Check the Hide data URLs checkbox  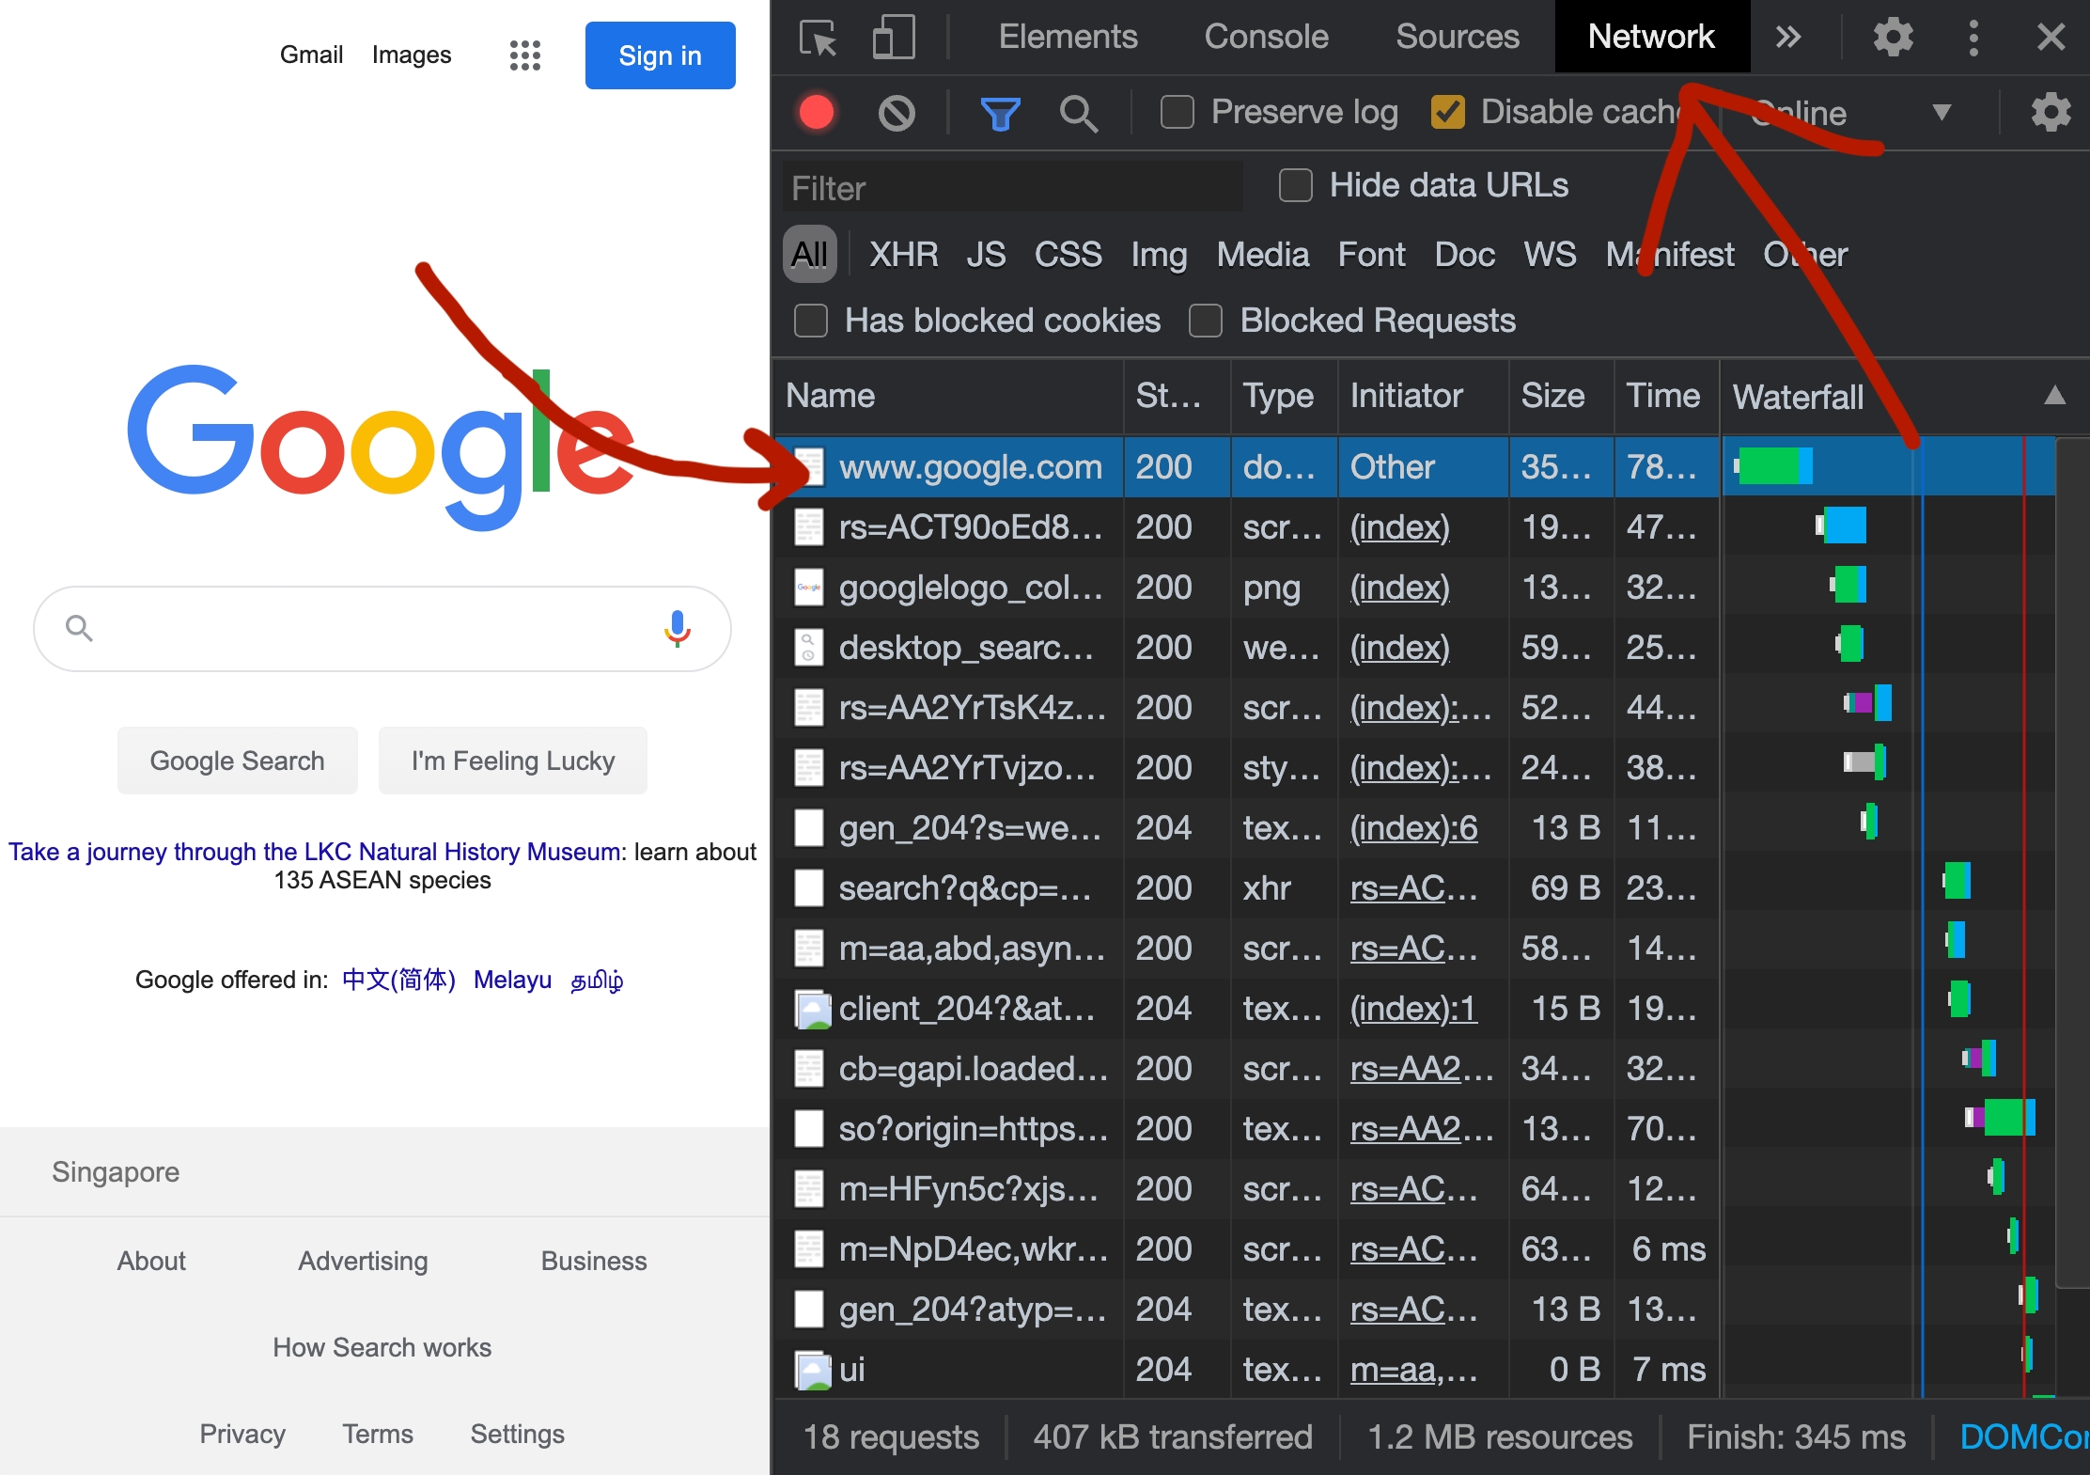point(1295,185)
